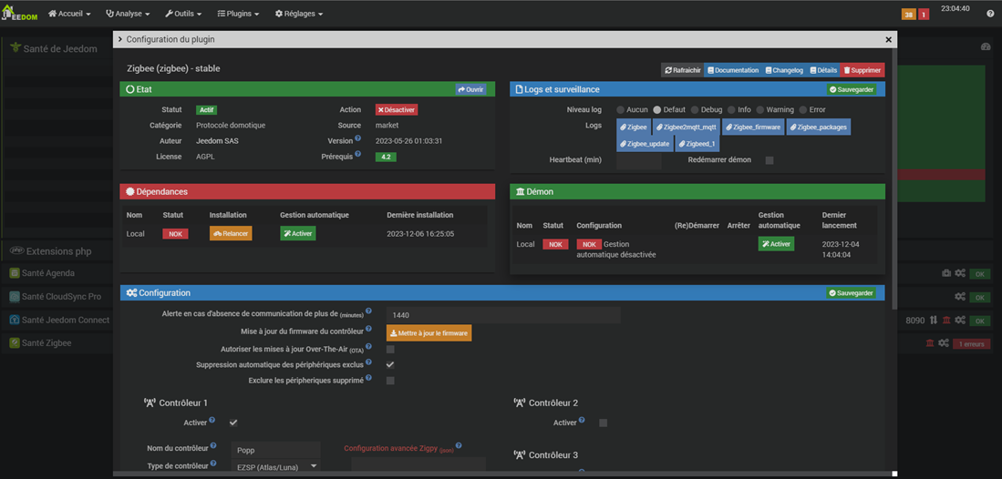Open plugin Documentation
1002x479 pixels.
tap(732, 70)
